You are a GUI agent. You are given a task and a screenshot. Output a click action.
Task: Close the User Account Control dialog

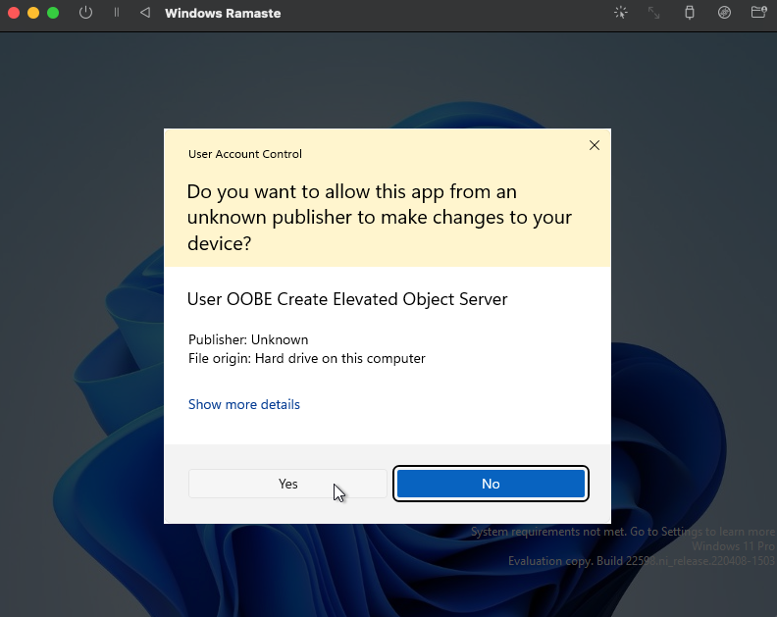595,145
